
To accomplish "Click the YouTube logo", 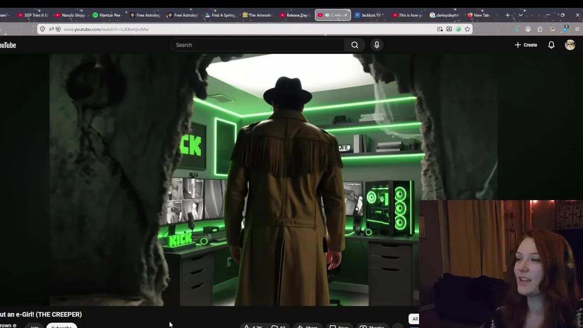I will pyautogui.click(x=7, y=45).
